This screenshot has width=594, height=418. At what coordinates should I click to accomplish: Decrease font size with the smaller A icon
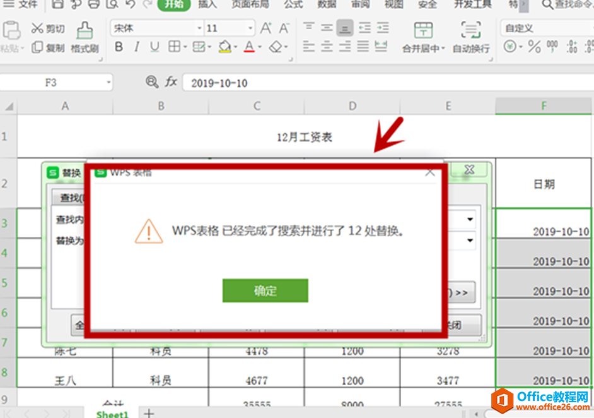pyautogui.click(x=284, y=28)
